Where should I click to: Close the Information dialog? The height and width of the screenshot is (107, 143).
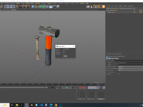[x=74, y=46]
